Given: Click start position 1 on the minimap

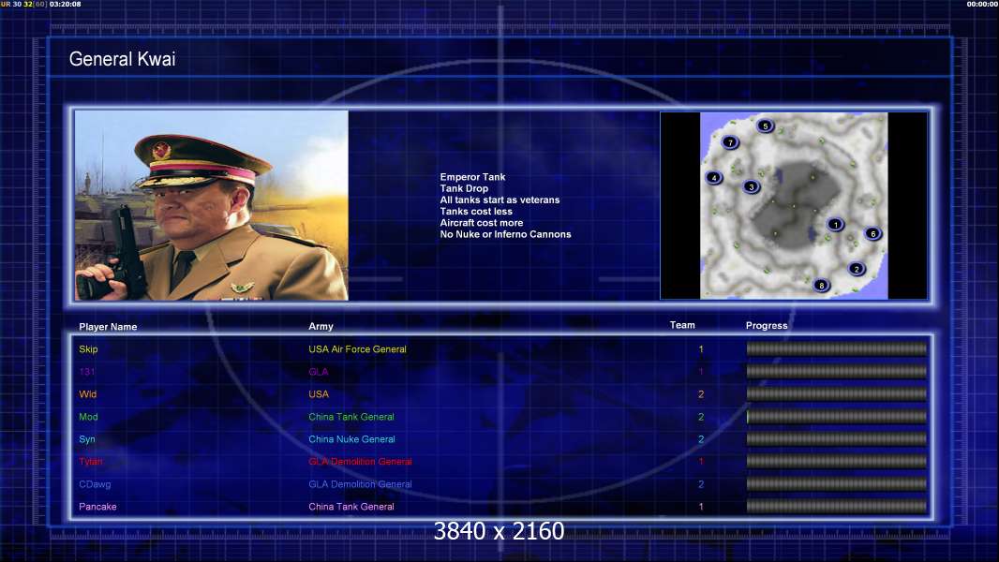Looking at the screenshot, I should pyautogui.click(x=835, y=224).
